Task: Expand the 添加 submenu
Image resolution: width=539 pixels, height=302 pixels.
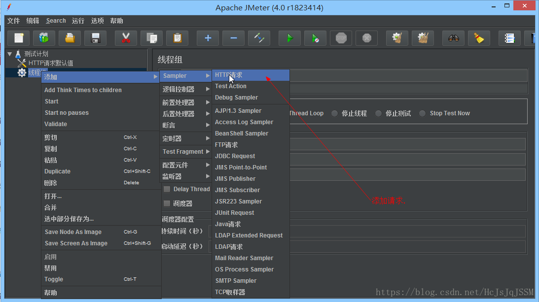Action: [101, 77]
